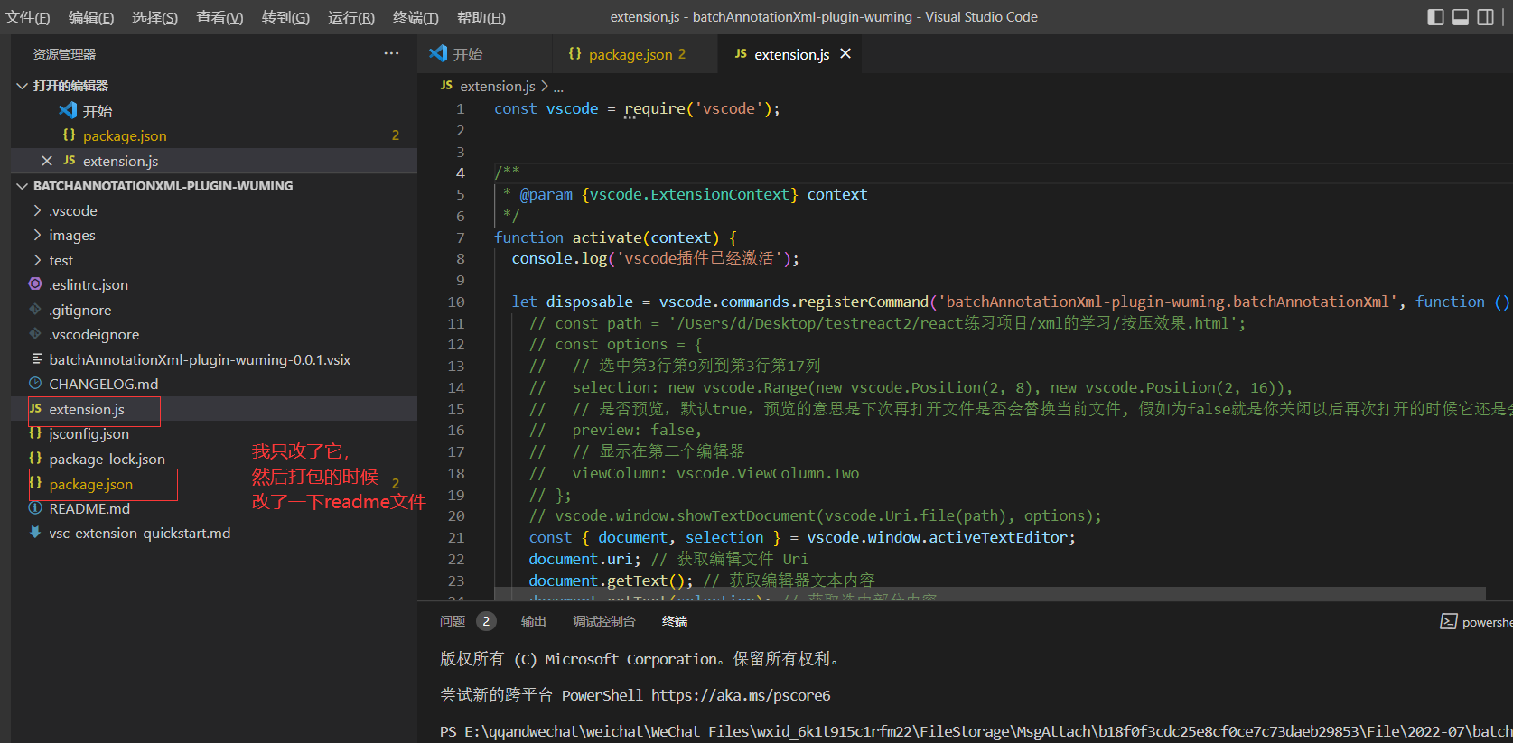Click VS Code icon beside 开始 in open editors

(x=68, y=110)
